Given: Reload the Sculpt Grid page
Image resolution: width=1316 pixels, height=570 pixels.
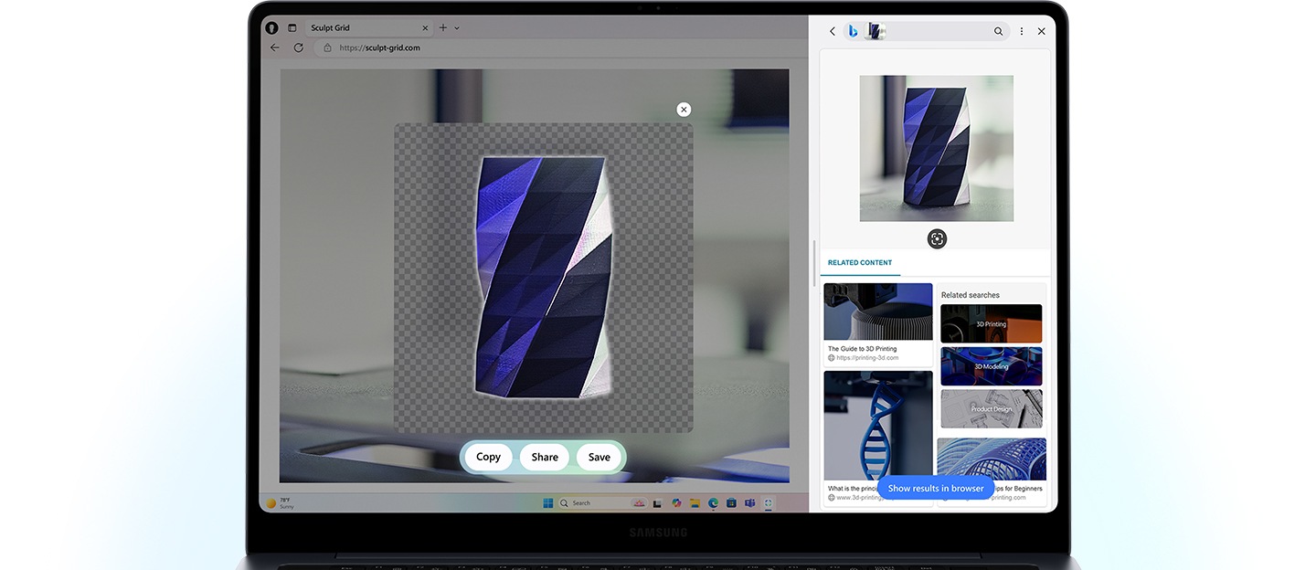Looking at the screenshot, I should pos(298,47).
